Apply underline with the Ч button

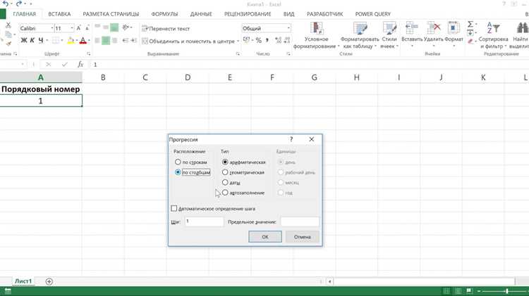tap(41, 40)
